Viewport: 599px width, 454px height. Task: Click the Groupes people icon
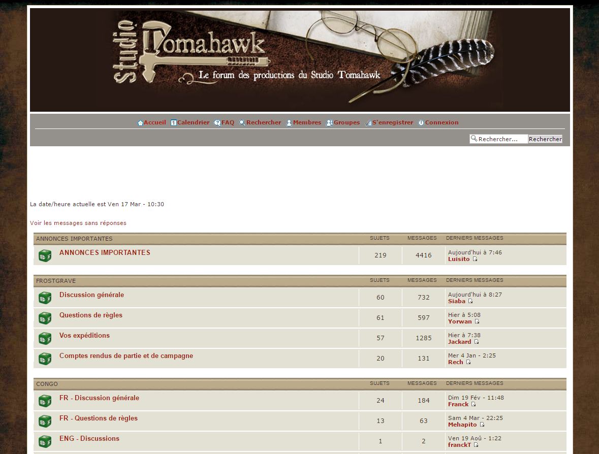pos(329,122)
